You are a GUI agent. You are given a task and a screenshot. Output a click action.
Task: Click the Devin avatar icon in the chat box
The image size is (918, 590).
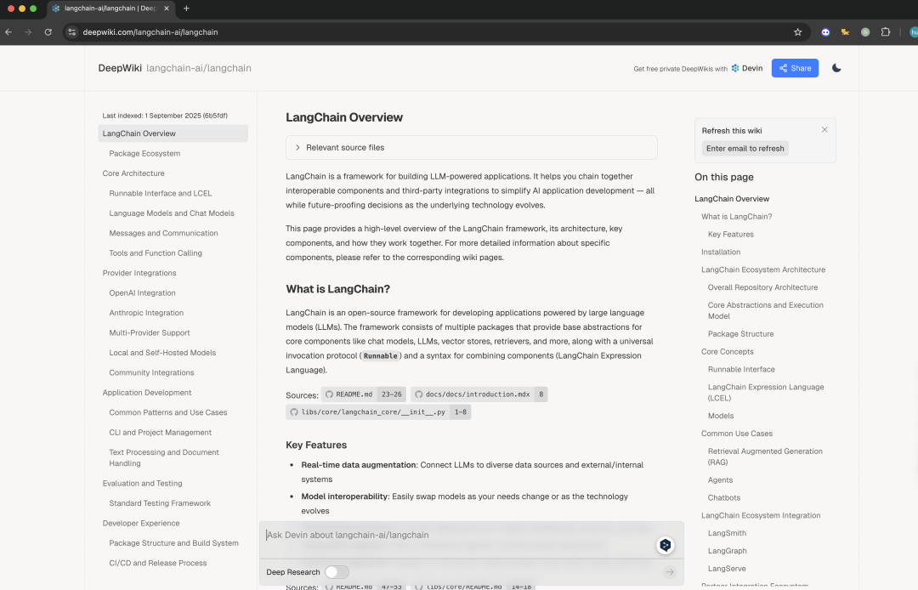tap(665, 545)
